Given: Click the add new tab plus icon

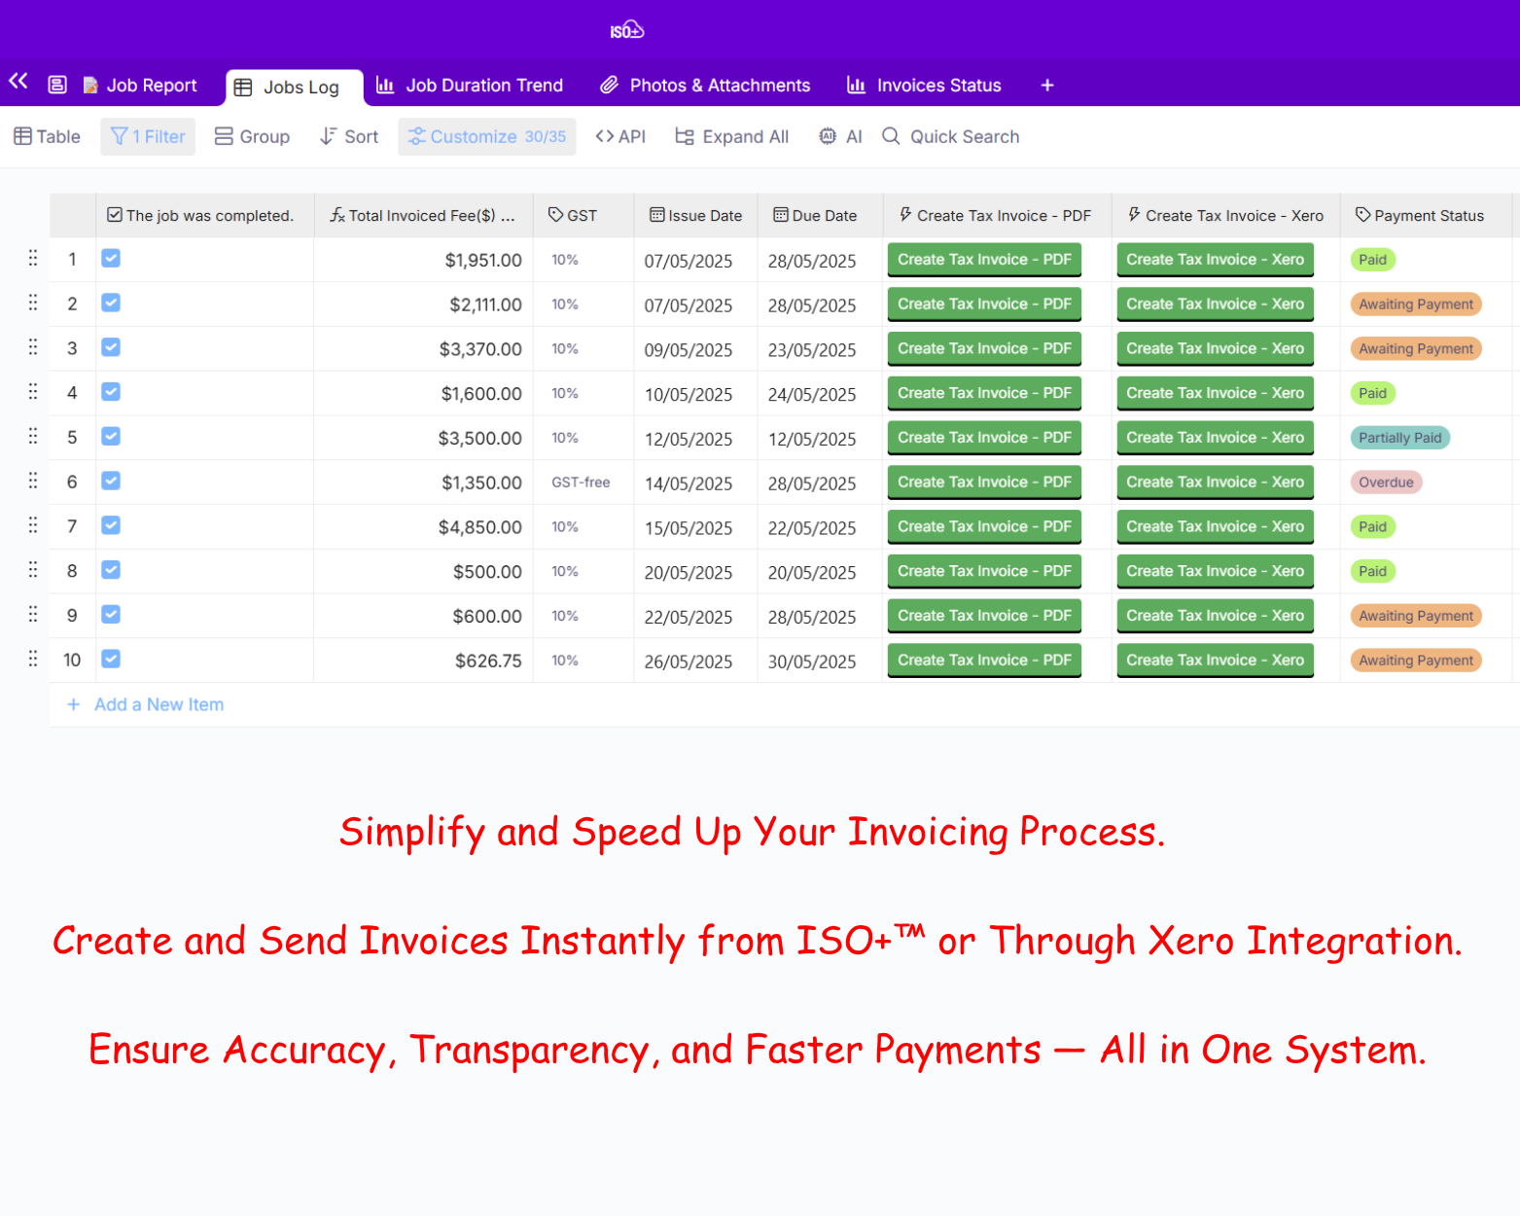Looking at the screenshot, I should (1047, 86).
